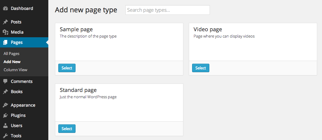Click the Posts pushpin icon
Image resolution: width=322 pixels, height=140 pixels.
(5, 22)
